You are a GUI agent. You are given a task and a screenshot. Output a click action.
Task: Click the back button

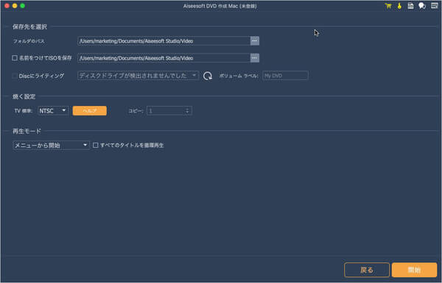point(367,270)
